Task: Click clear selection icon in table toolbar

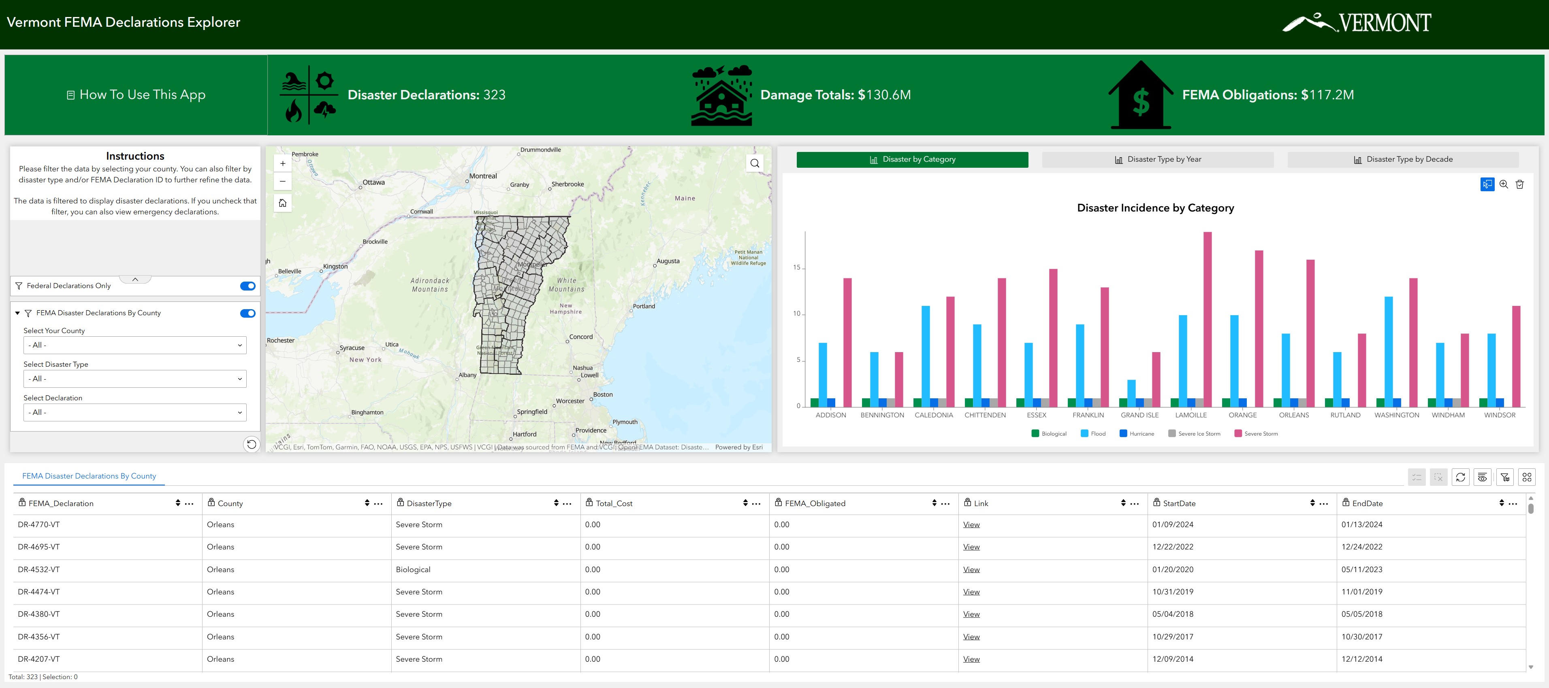Action: pyautogui.click(x=1438, y=478)
